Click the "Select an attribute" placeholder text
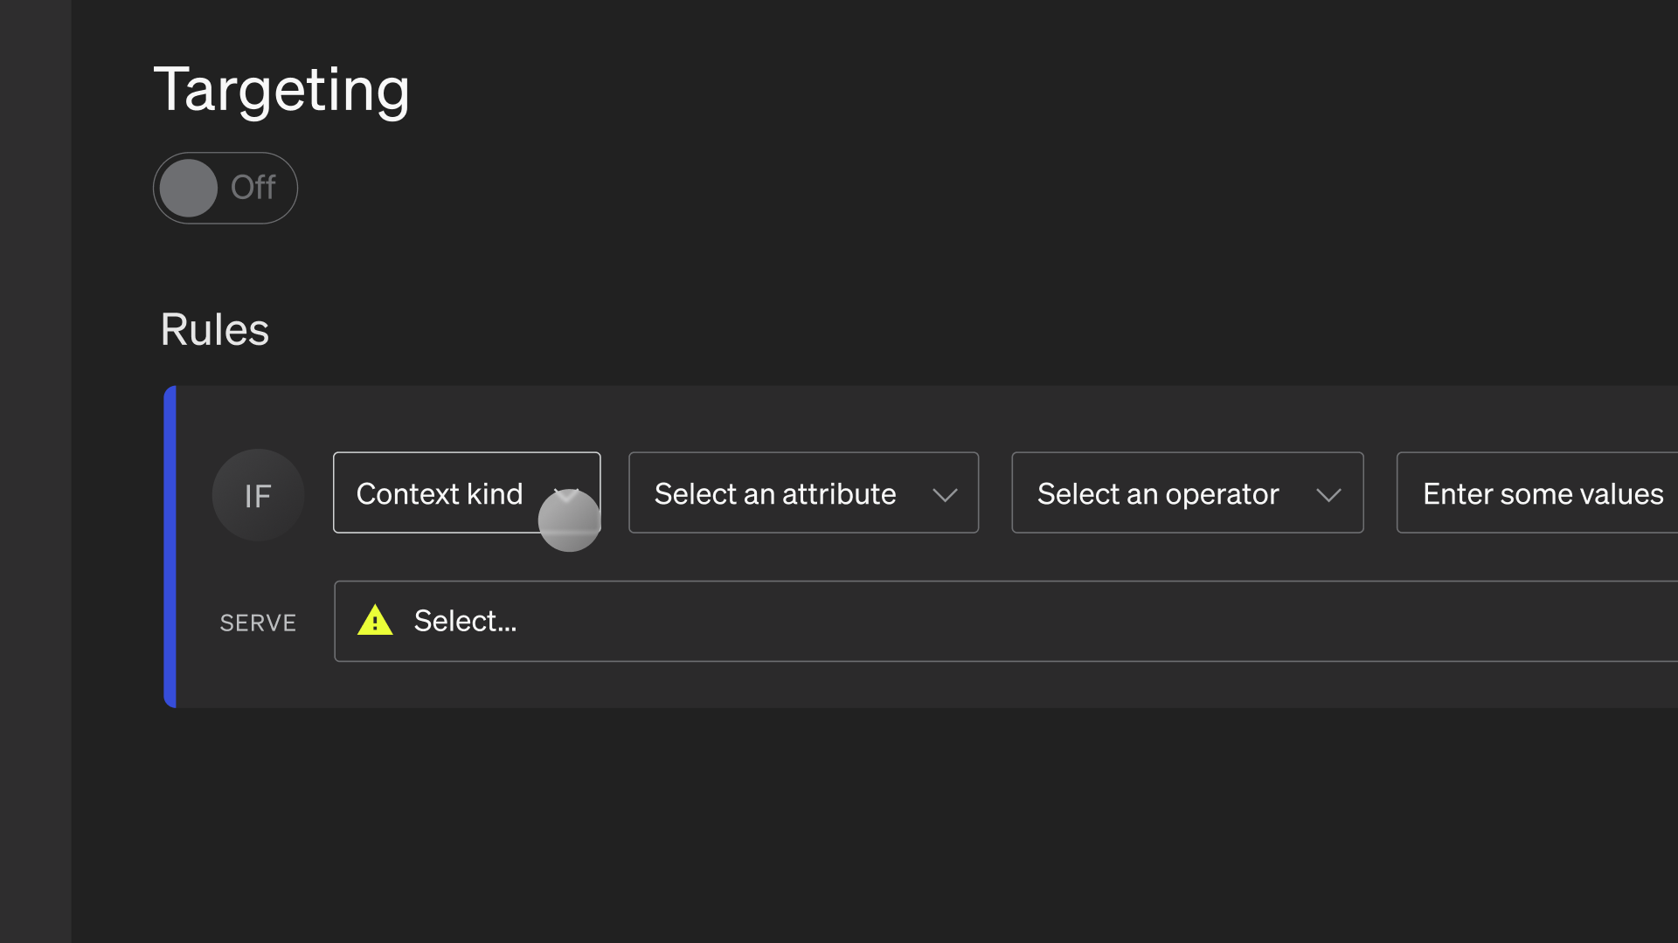 [x=775, y=494]
